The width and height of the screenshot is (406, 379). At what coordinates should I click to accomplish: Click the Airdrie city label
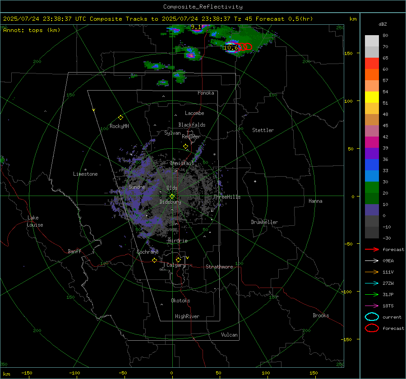coord(178,241)
